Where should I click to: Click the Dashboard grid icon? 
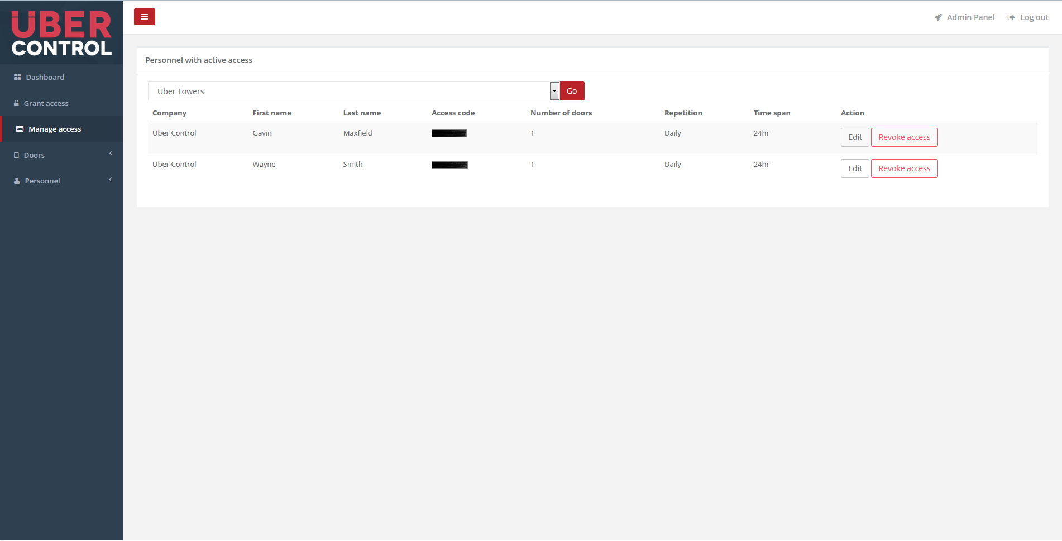pyautogui.click(x=17, y=77)
